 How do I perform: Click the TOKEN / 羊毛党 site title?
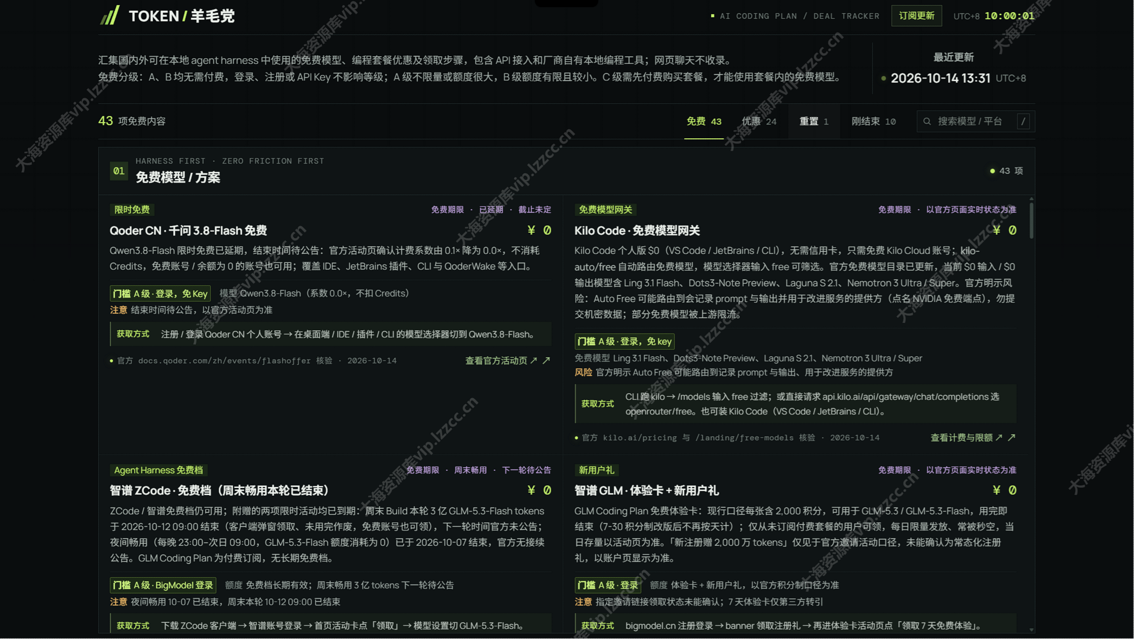[x=181, y=16]
